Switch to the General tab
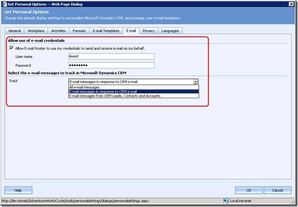 coord(15,31)
